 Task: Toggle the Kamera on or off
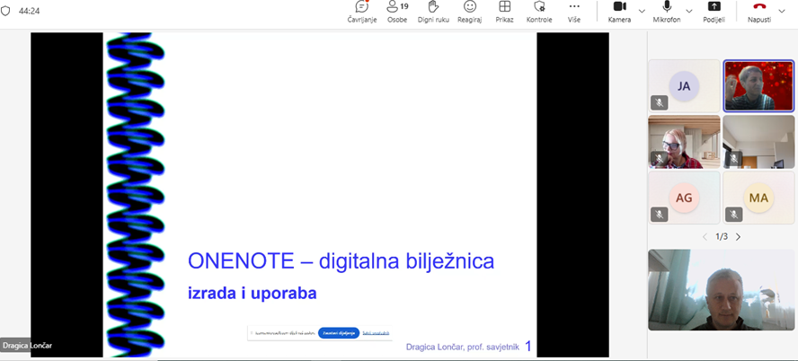[x=619, y=12]
